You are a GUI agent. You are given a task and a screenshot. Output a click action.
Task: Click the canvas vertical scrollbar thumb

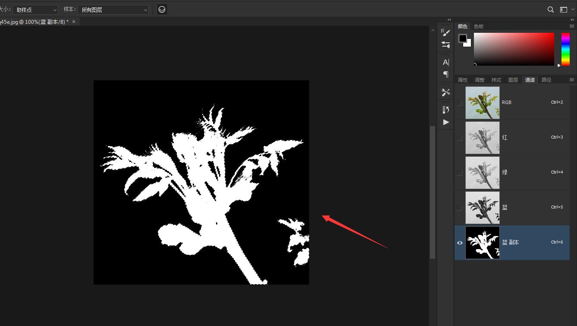tap(433, 192)
